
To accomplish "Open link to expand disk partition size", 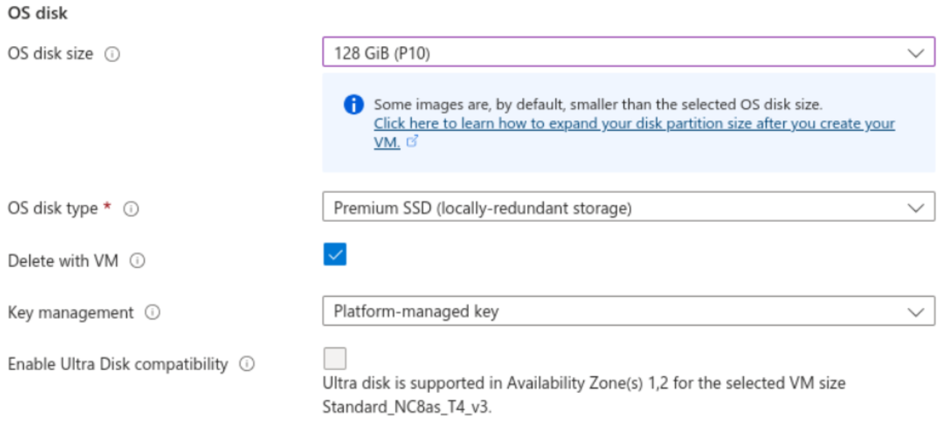I will coord(634,124).
